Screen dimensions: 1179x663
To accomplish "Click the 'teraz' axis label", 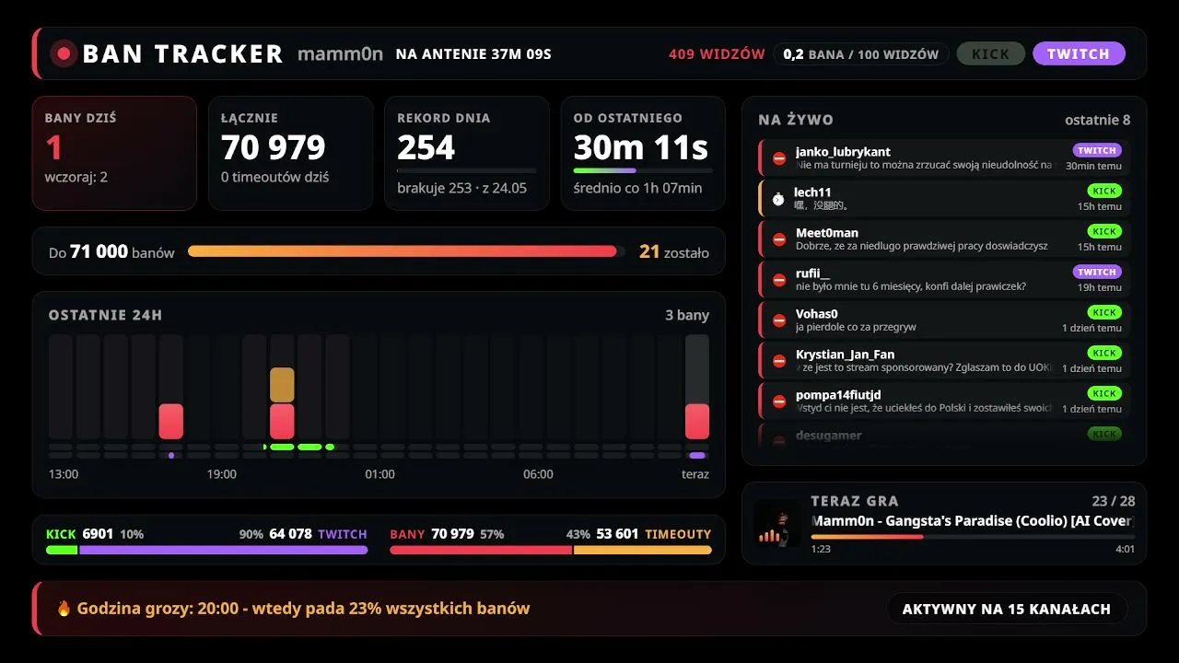I will coord(695,474).
